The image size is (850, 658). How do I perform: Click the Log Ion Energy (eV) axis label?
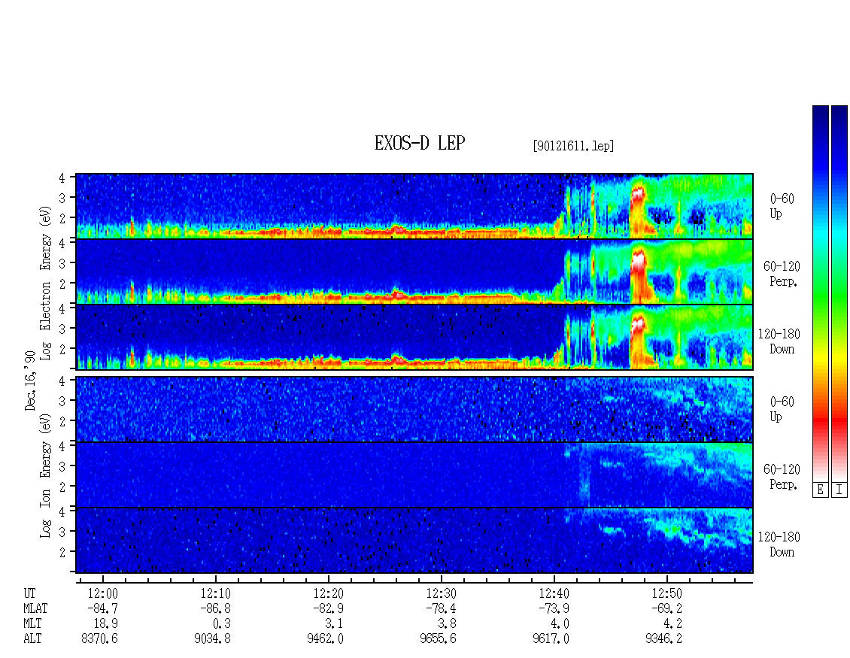(x=46, y=475)
